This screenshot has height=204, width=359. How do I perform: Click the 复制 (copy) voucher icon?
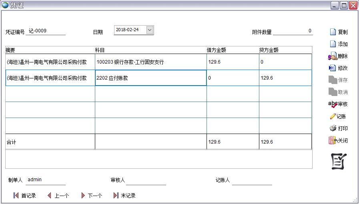[x=333, y=32]
